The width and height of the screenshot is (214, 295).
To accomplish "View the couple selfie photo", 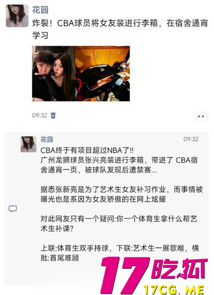I will coord(53,73).
